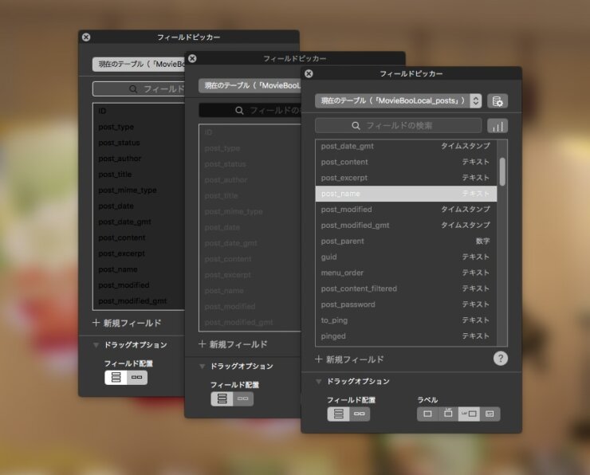Select post_date in middle window list
Image resolution: width=590 pixels, height=475 pixels.
coord(250,227)
